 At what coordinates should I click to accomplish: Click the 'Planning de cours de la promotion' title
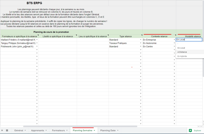click(51, 32)
